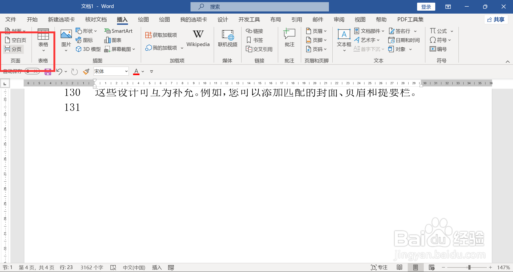Open the 符号 symbol dropdown
The image size is (513, 272).
coord(440,40)
